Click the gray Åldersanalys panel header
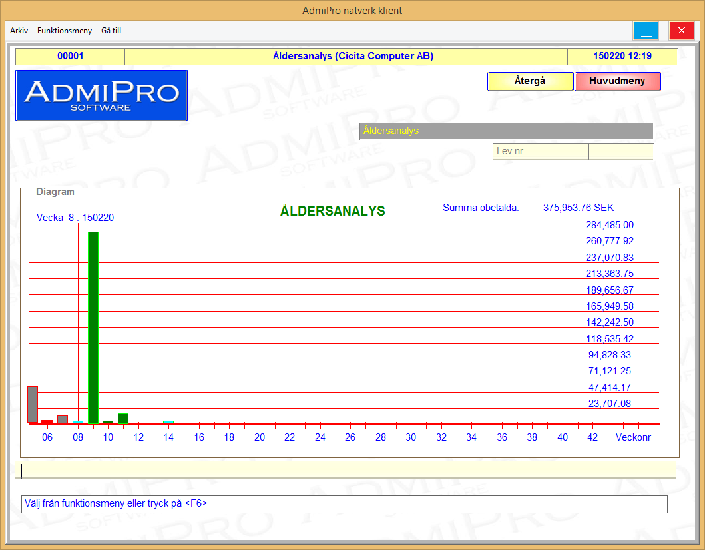 click(x=506, y=131)
